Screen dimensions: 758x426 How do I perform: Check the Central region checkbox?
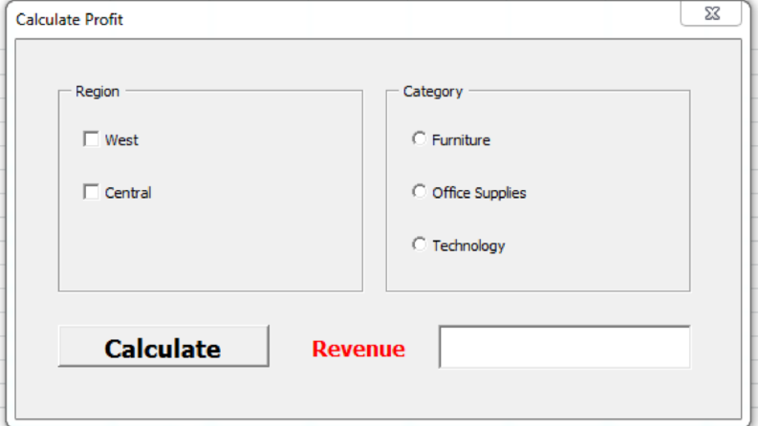91,192
